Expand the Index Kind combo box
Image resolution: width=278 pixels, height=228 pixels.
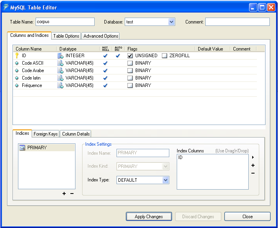(165, 166)
